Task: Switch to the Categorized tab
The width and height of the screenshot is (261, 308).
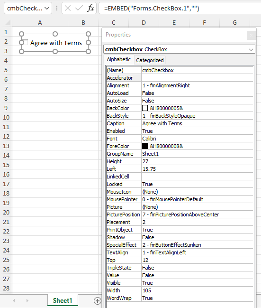Action: point(150,60)
